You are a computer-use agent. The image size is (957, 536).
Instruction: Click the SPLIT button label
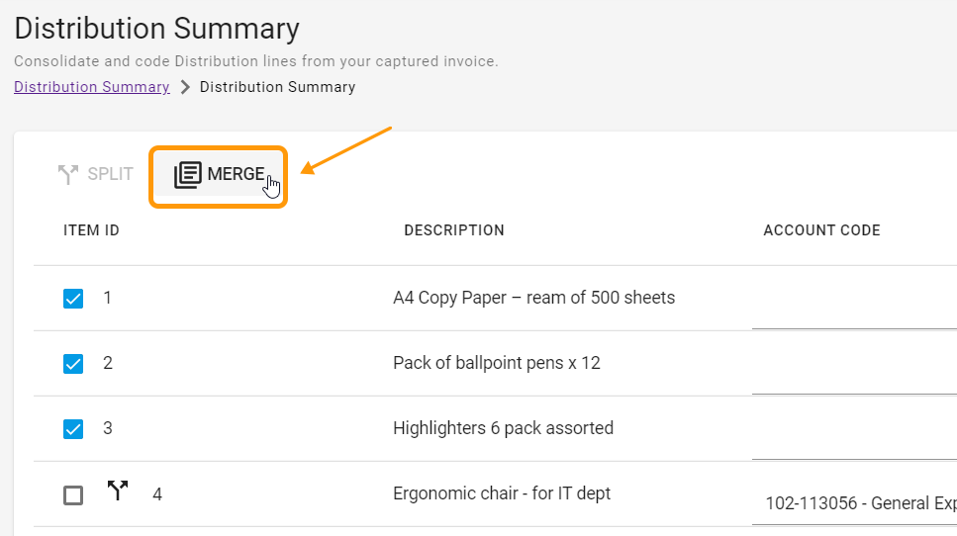click(110, 174)
